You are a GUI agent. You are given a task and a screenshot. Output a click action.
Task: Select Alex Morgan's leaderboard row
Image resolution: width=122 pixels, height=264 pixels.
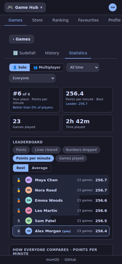pyautogui.click(x=61, y=231)
